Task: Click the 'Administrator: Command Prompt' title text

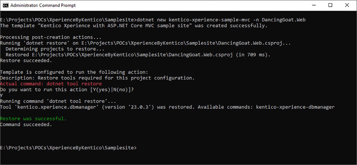Action: click(43, 5)
